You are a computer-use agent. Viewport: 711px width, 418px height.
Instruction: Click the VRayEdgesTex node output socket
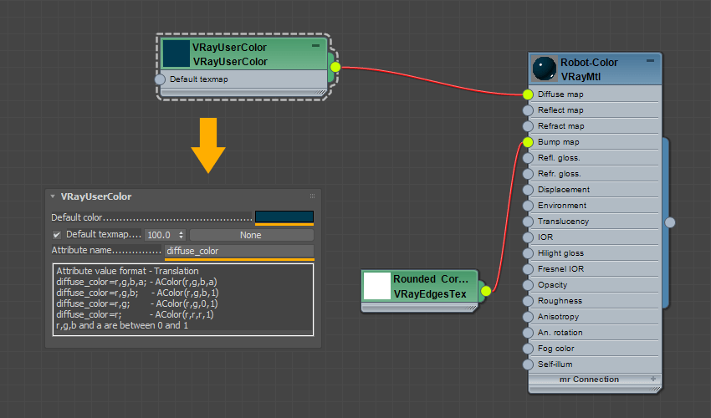coord(486,291)
